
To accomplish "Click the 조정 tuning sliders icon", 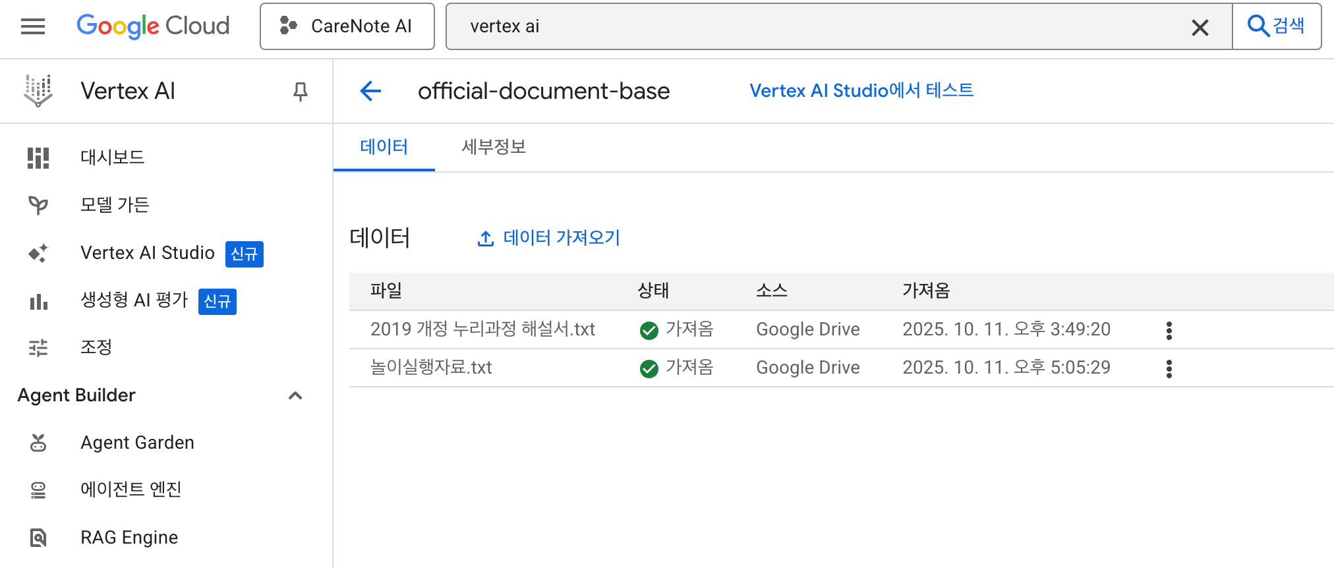I will [x=38, y=348].
